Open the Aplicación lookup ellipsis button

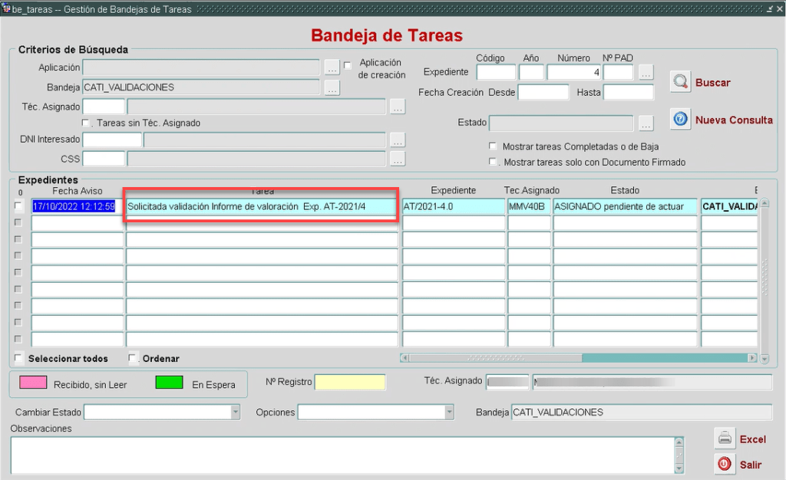[x=332, y=67]
